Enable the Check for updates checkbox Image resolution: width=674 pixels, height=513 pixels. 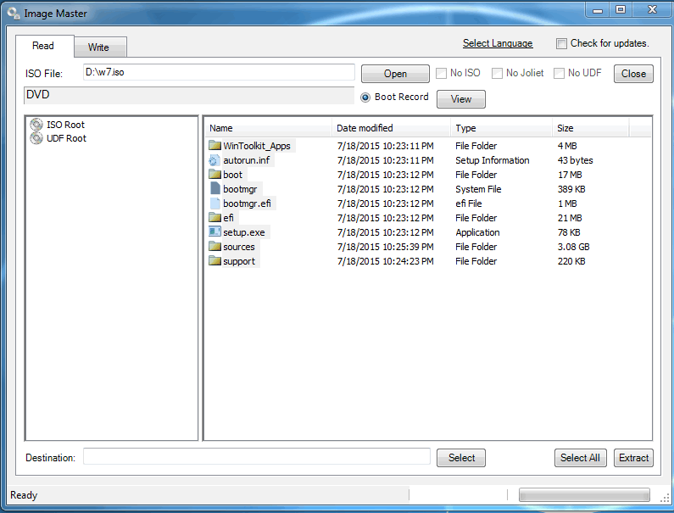click(561, 44)
